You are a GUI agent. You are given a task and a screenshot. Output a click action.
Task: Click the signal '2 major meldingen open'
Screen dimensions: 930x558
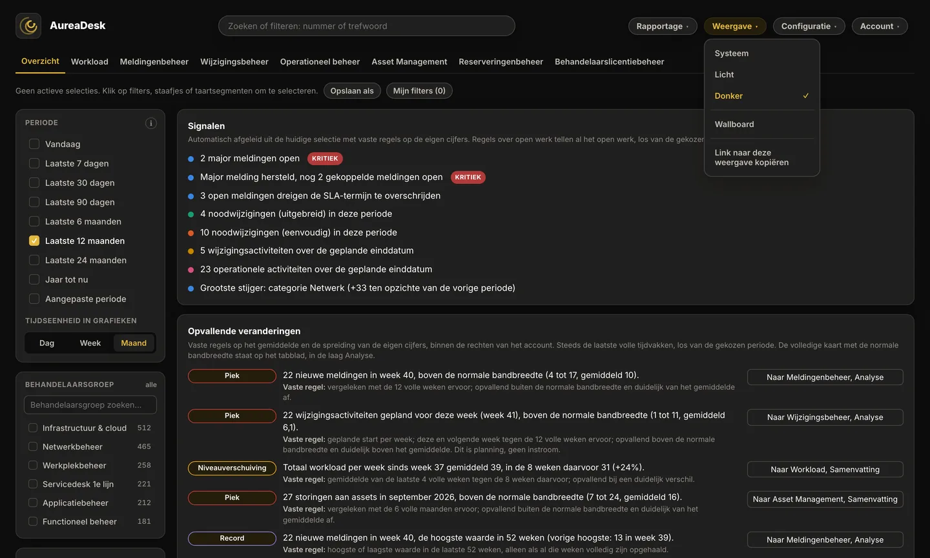coord(250,158)
